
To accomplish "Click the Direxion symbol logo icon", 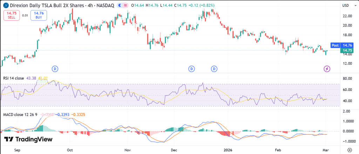I will coord(5,5).
